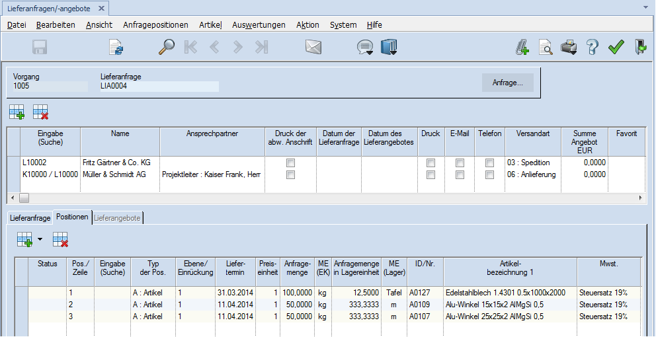Click the search magnifier icon in toolbar
The image size is (656, 337).
[166, 47]
